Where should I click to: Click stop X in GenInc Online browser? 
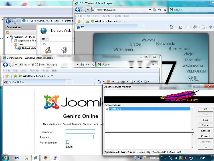click(93, 64)
